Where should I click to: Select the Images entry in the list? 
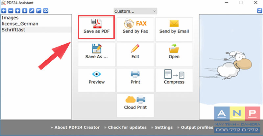[36, 18]
